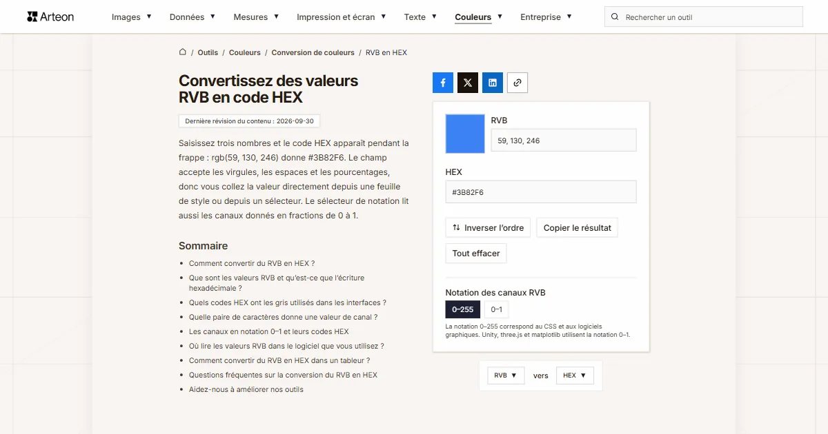The image size is (828, 434).
Task: Focus the HEX output field
Action: (541, 192)
